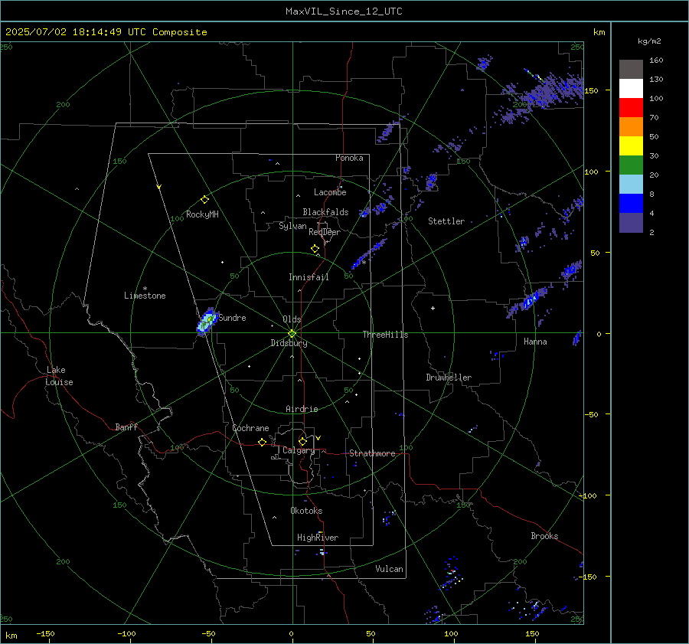This screenshot has width=689, height=644.
Task: Pick the green 20-30 legend swatch
Action: tap(631, 165)
